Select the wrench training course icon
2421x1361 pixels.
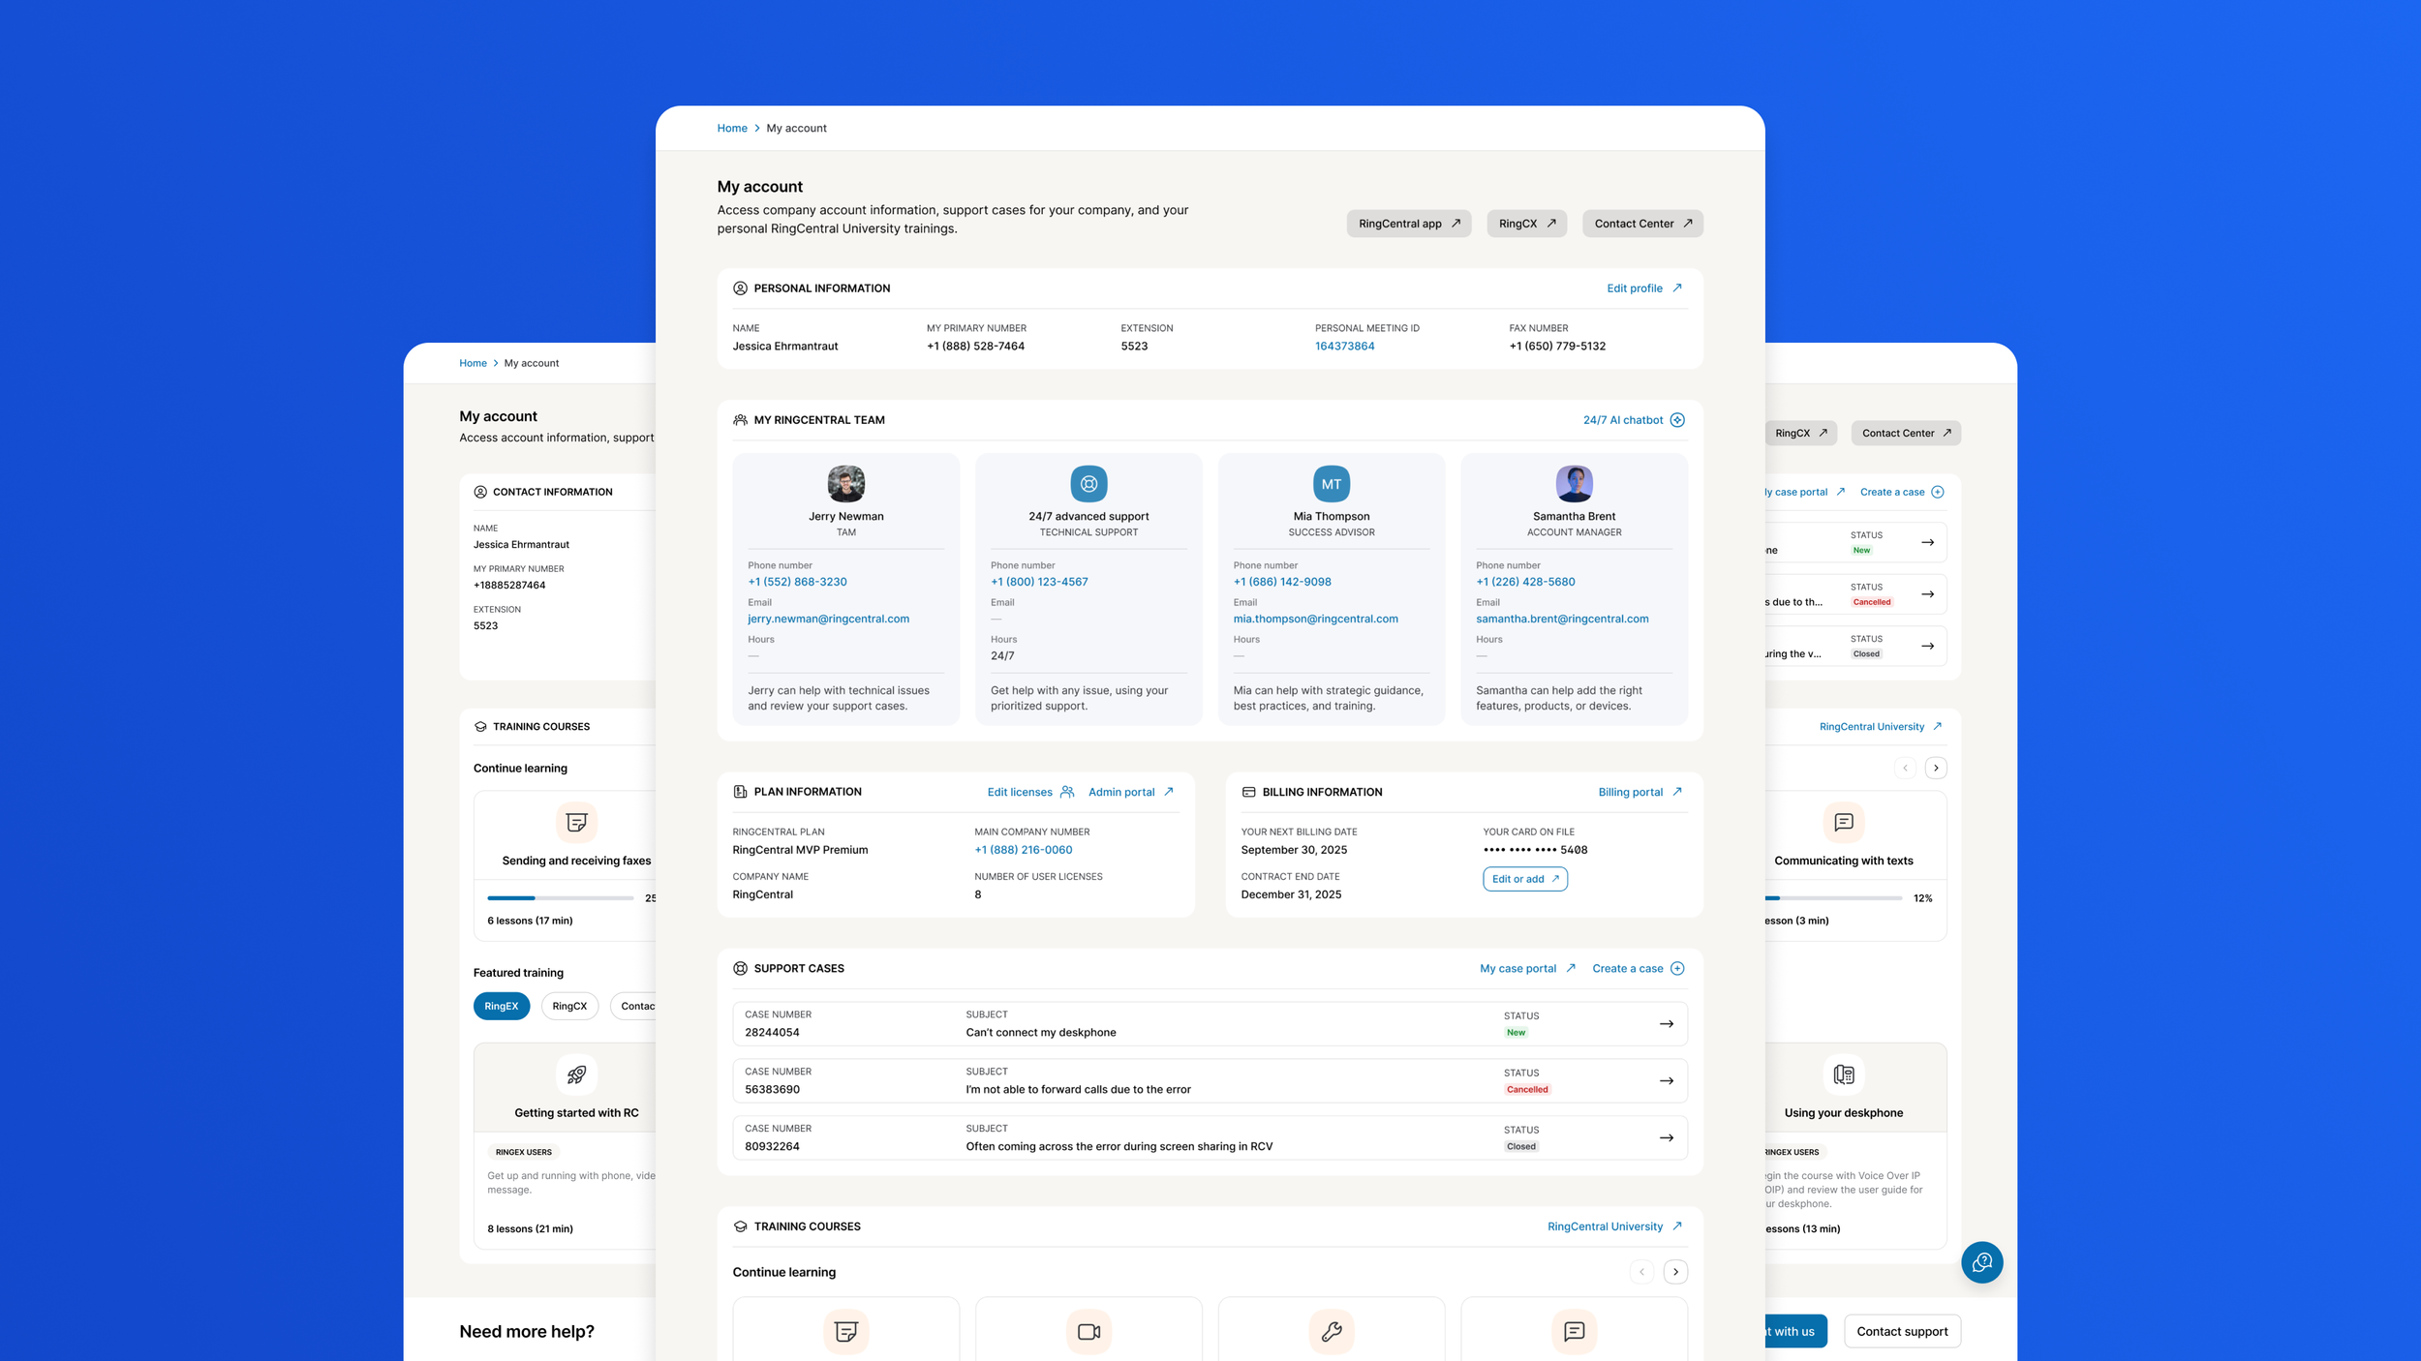pyautogui.click(x=1331, y=1330)
